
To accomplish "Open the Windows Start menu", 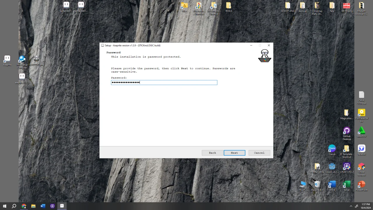I will click(5, 206).
